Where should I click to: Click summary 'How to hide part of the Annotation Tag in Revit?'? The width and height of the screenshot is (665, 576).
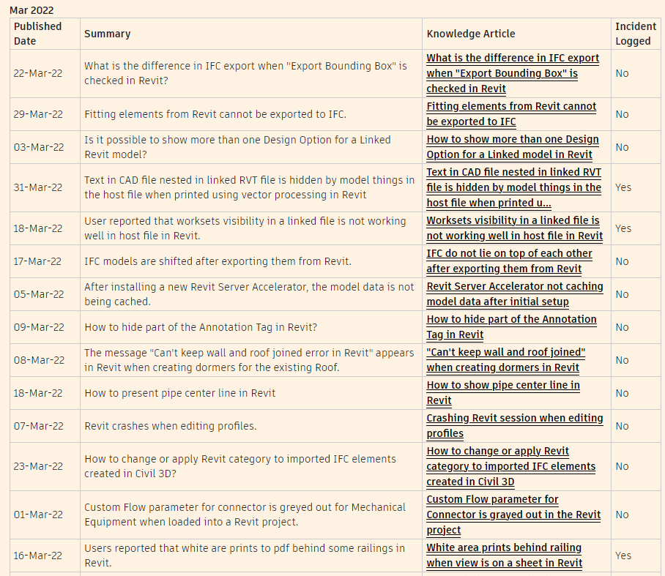click(x=201, y=327)
